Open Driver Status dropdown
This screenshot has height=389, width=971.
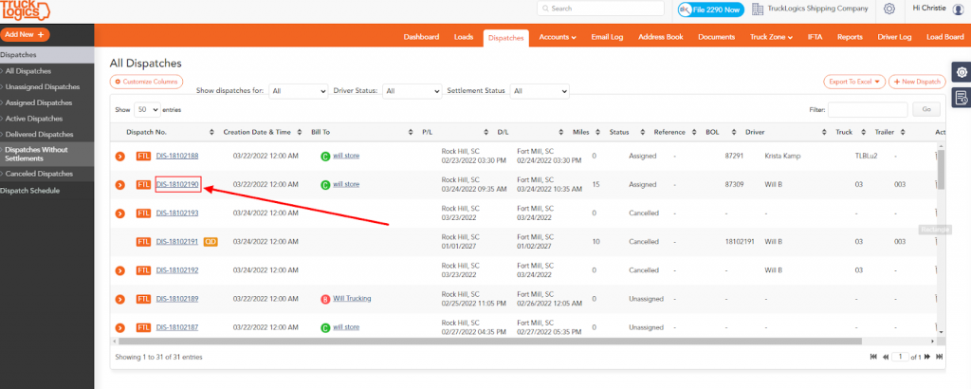coord(412,91)
